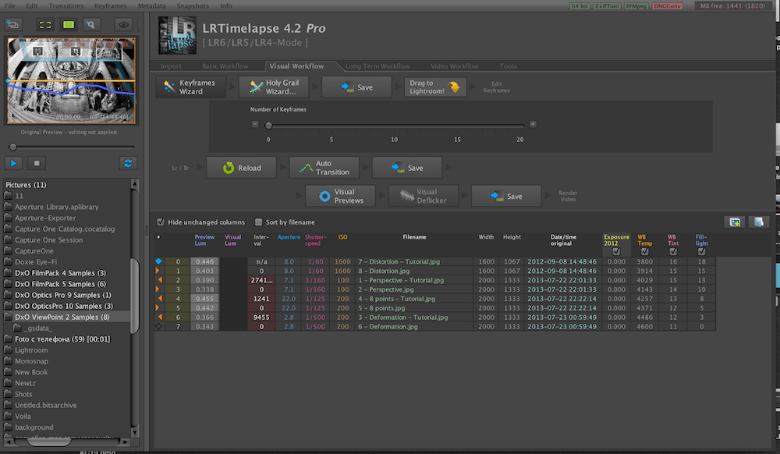Switch to the Basic Workflow tab
780x454 pixels.
225,66
